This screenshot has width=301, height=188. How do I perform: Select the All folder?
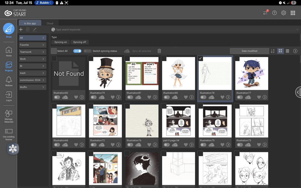point(33,38)
